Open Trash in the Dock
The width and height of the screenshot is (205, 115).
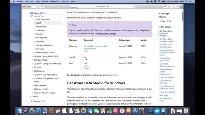tap(186, 111)
